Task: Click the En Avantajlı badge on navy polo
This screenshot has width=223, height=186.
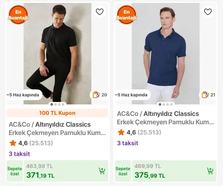Action: click(x=126, y=15)
